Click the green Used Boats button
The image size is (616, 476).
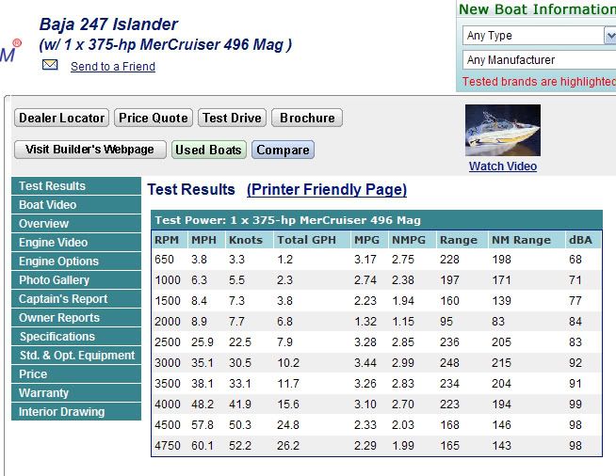click(208, 150)
